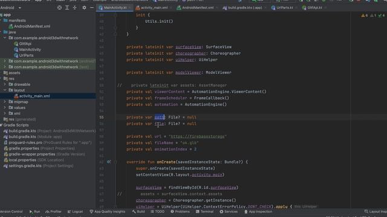Viewport: 387px width, 217px height.
Task: Open the Services tool window
Action: click(x=229, y=212)
